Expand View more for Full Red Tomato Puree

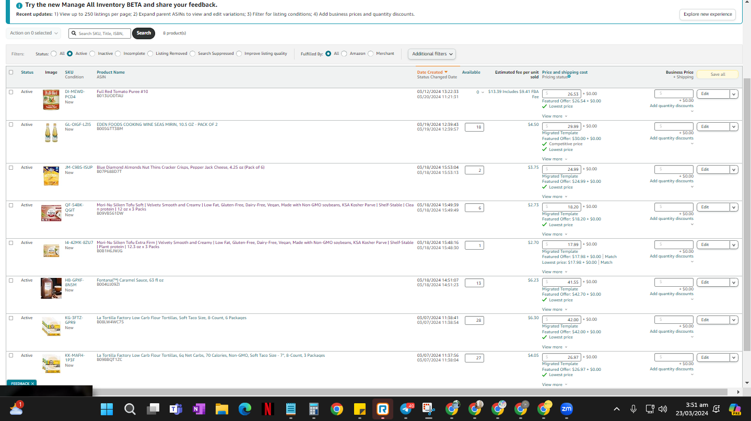(x=554, y=116)
